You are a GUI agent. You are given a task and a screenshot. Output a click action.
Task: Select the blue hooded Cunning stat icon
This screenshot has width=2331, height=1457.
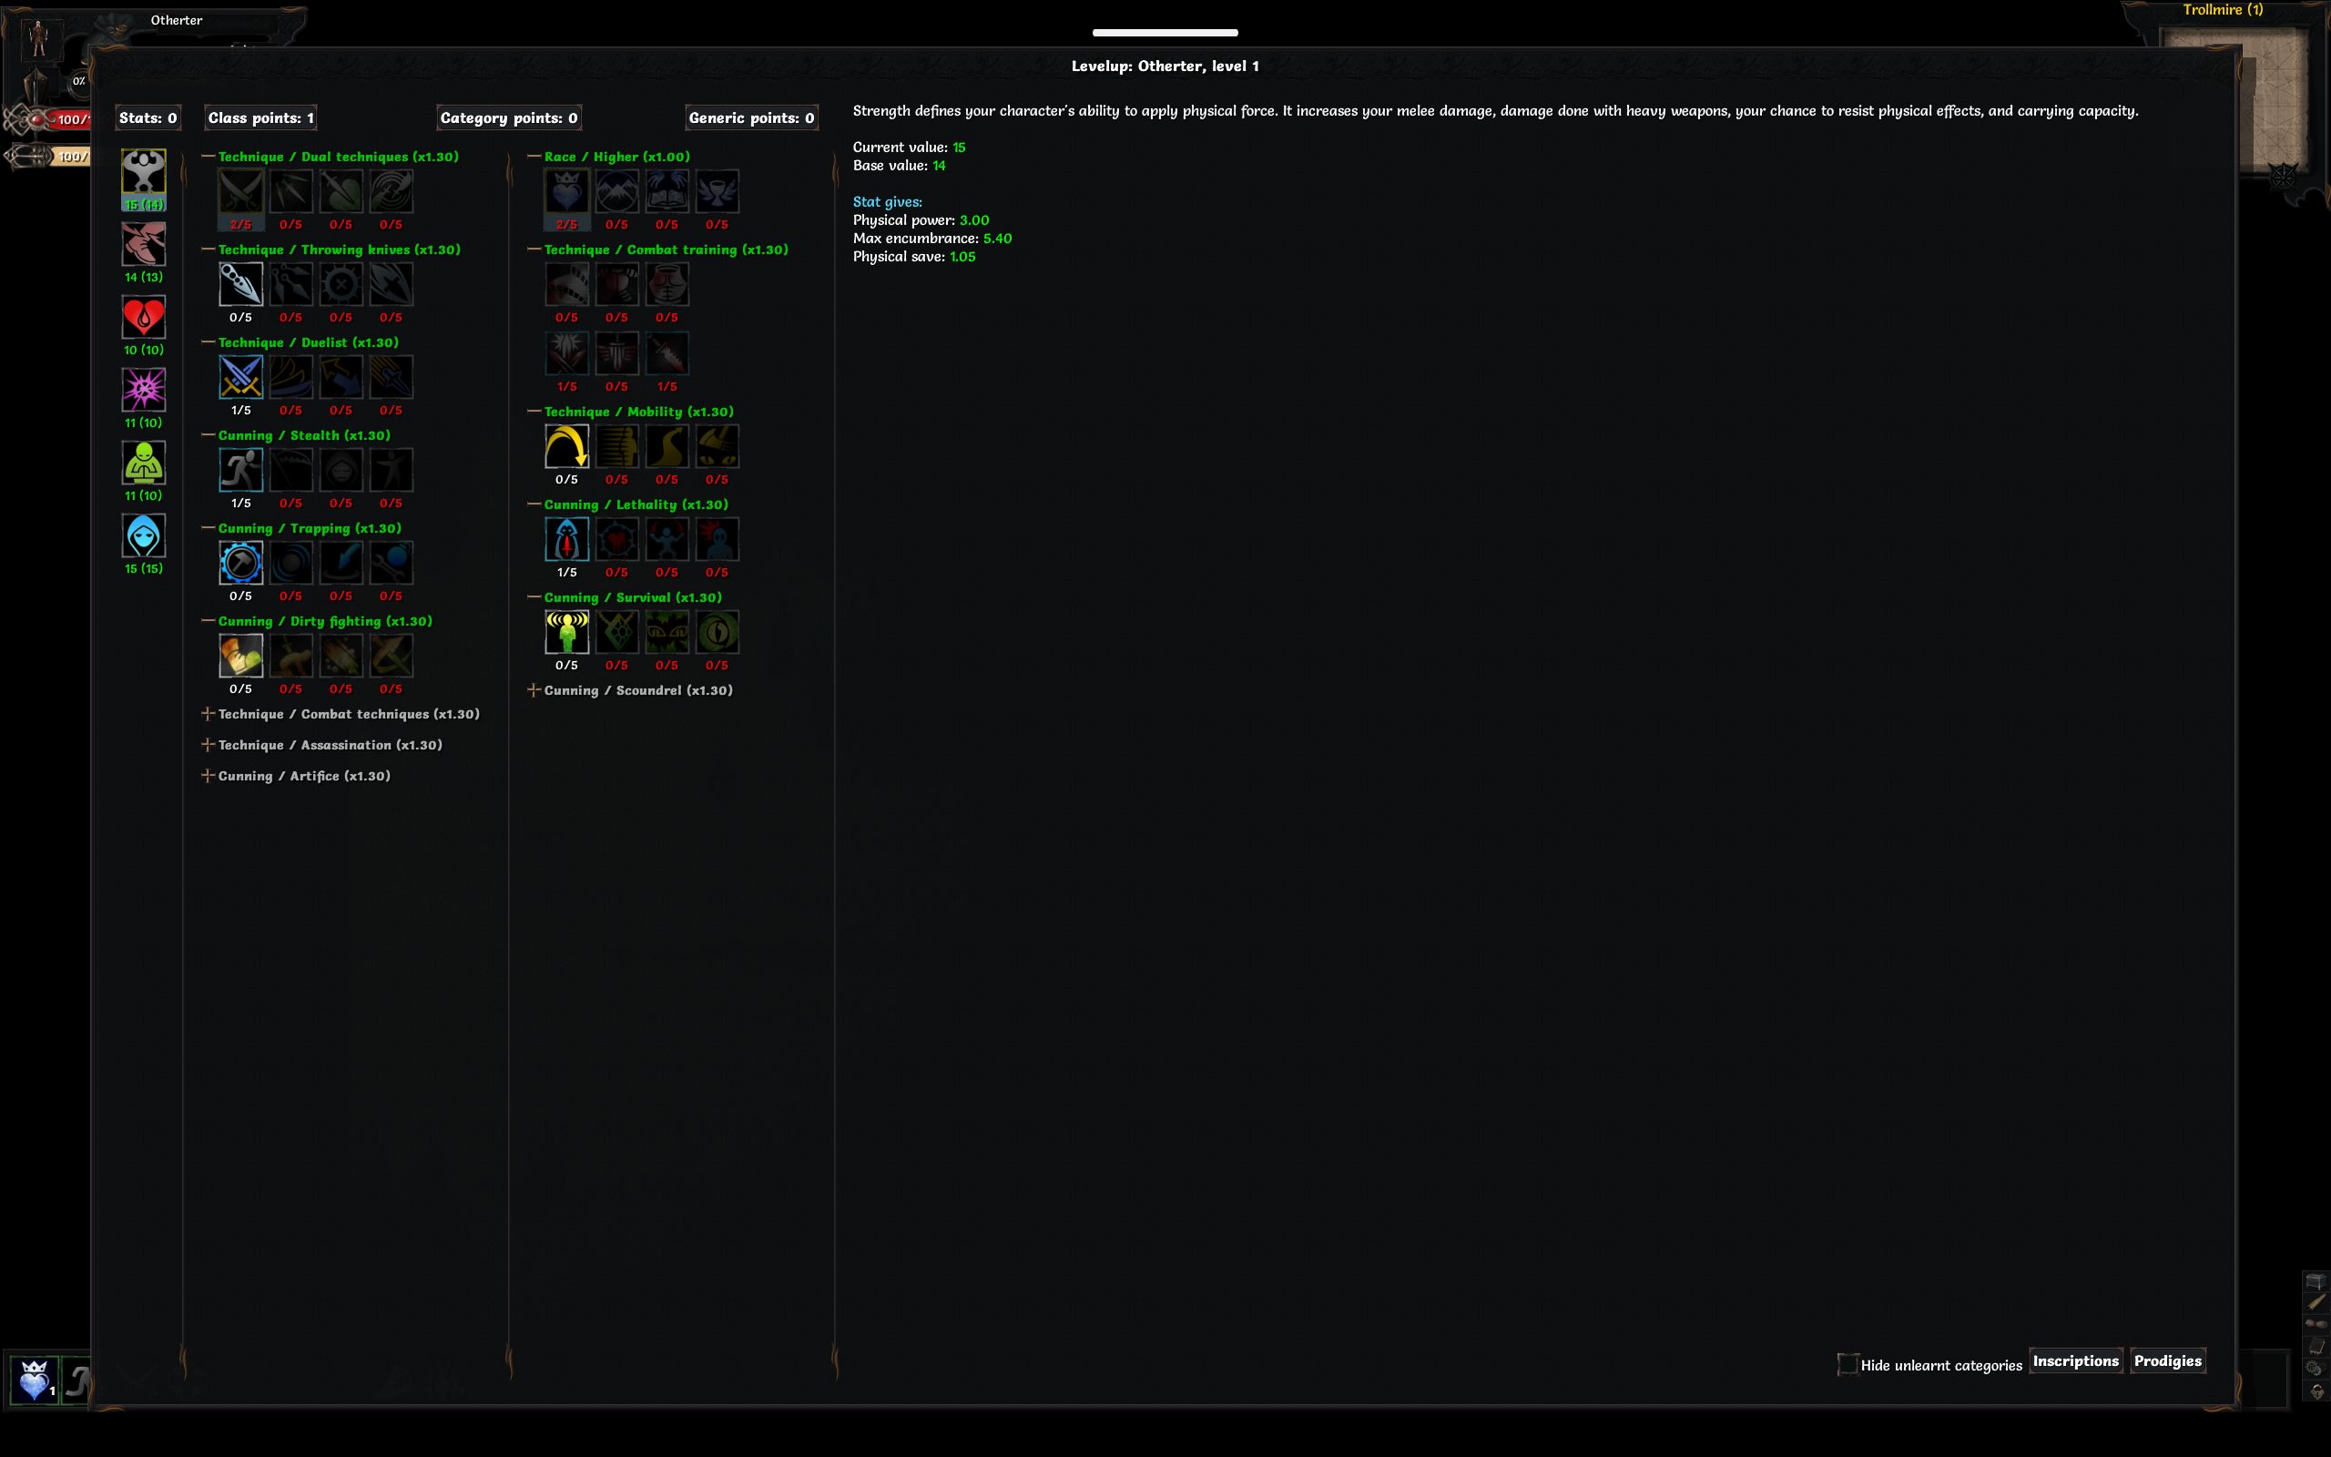144,536
